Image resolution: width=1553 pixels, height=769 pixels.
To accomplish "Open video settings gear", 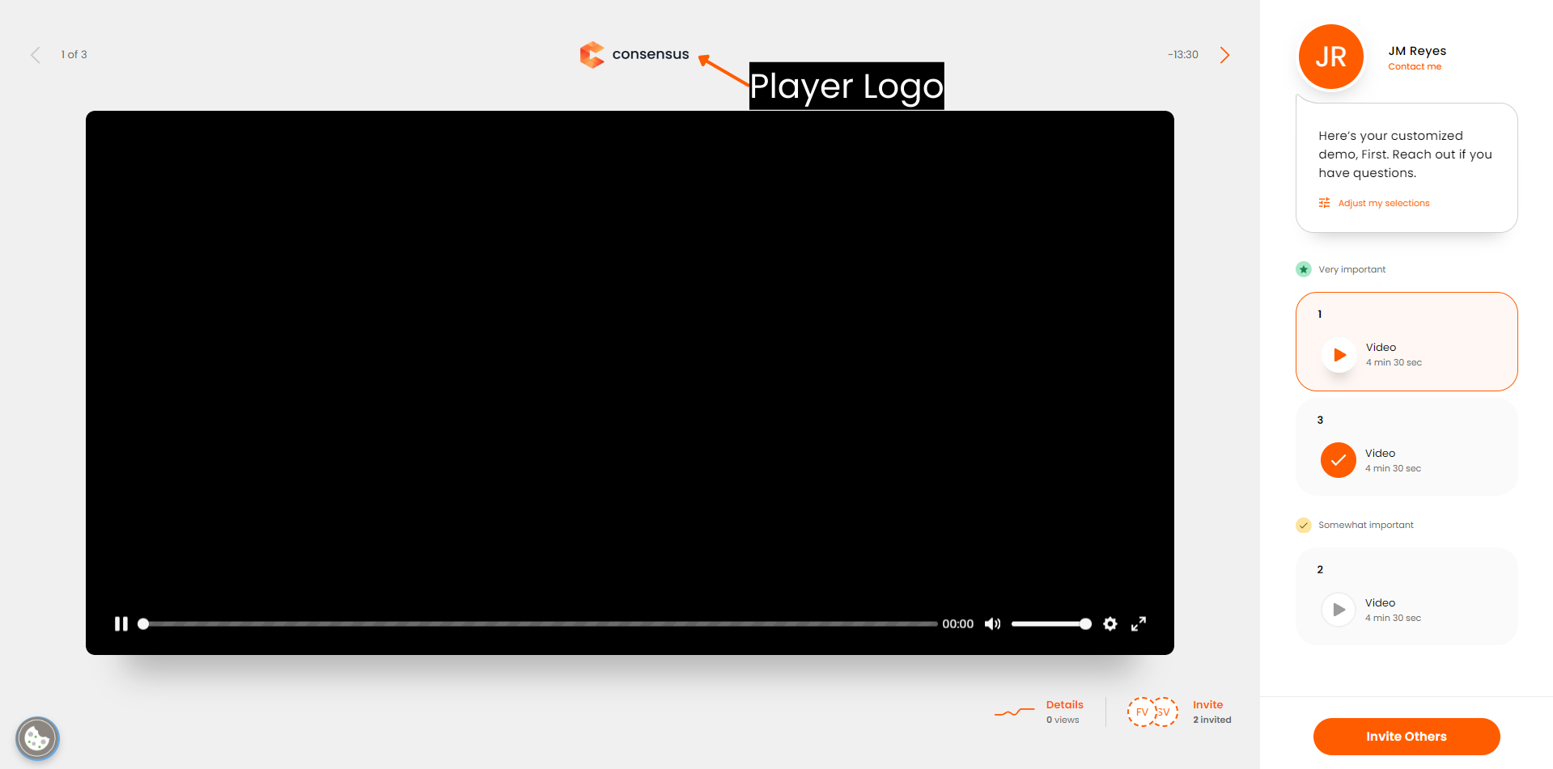I will (1110, 623).
